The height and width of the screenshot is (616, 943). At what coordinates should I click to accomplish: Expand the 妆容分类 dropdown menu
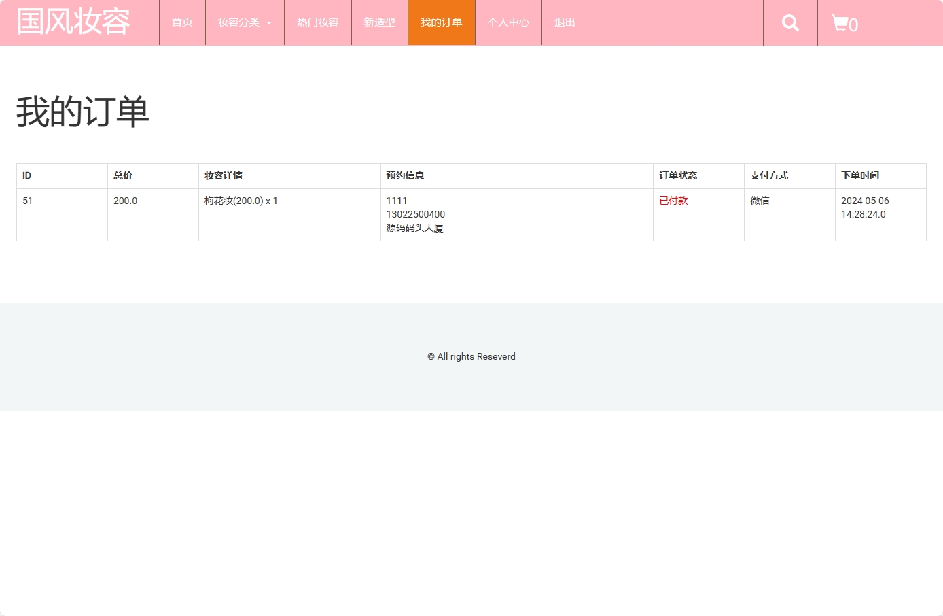click(x=245, y=22)
